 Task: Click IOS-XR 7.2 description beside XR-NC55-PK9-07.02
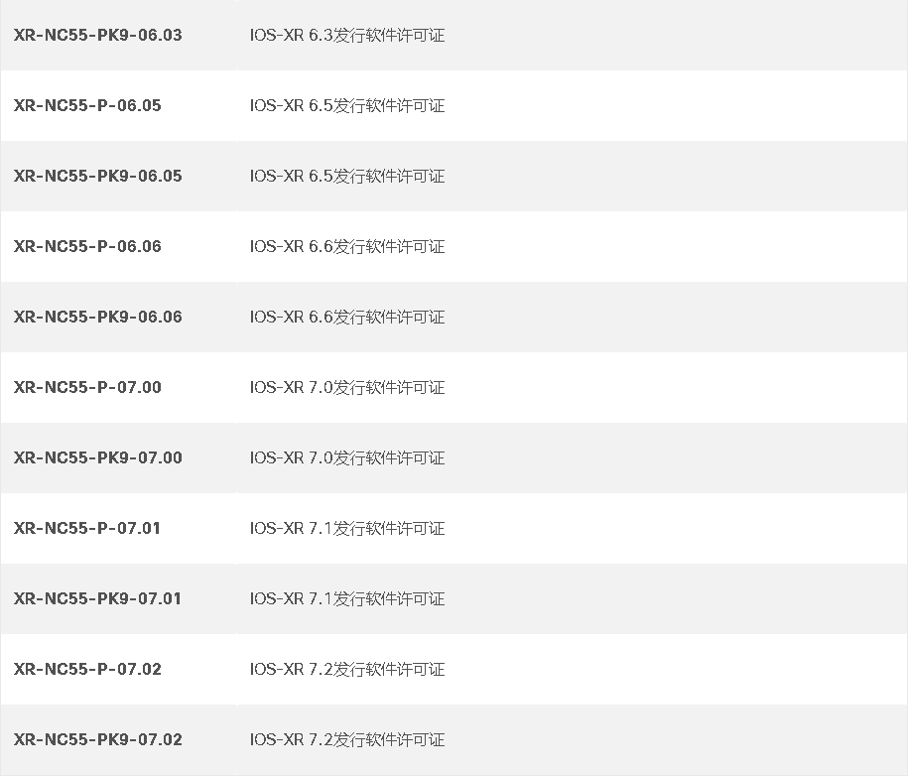347,740
